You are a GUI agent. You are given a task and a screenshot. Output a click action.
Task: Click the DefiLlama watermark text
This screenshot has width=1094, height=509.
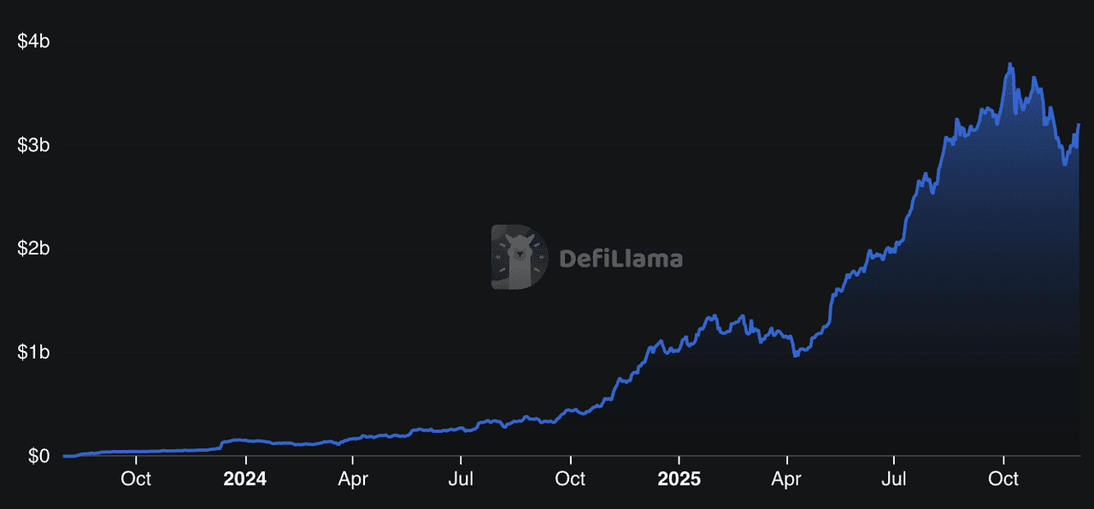(621, 258)
